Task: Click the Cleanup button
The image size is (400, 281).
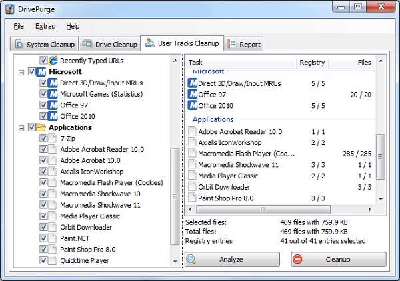Action: tap(339, 259)
